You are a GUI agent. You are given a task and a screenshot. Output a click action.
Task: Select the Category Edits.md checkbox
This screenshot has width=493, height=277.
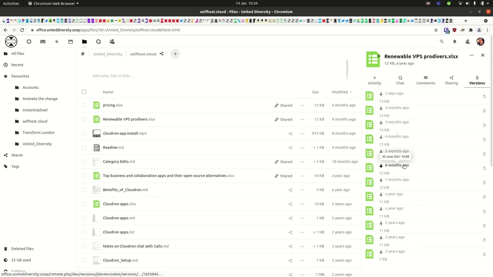coord(84,162)
